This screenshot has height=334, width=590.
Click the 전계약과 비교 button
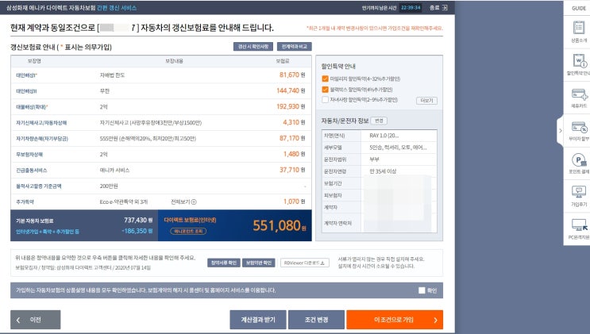[295, 46]
